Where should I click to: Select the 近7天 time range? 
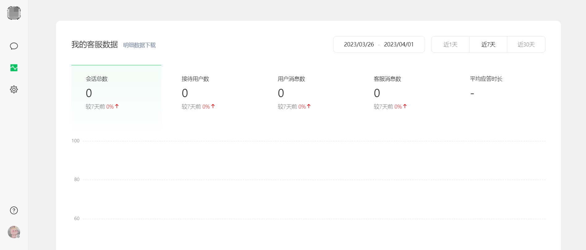pyautogui.click(x=488, y=45)
